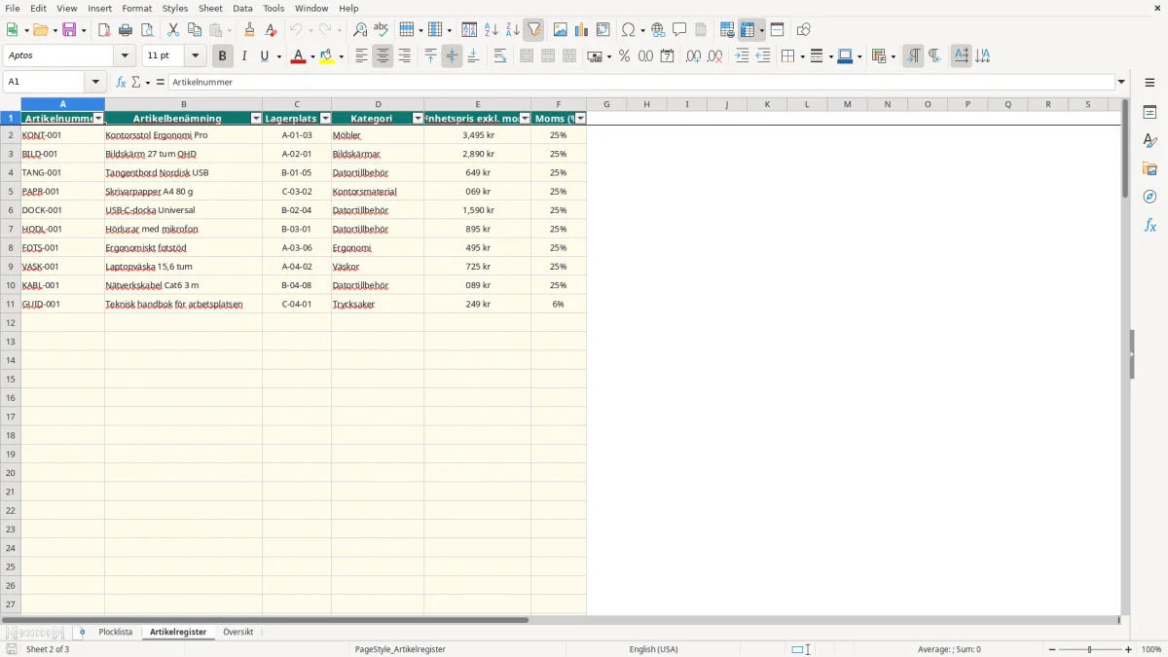Apply the red font color swatch
This screenshot has height=657, width=1168.
tap(298, 56)
